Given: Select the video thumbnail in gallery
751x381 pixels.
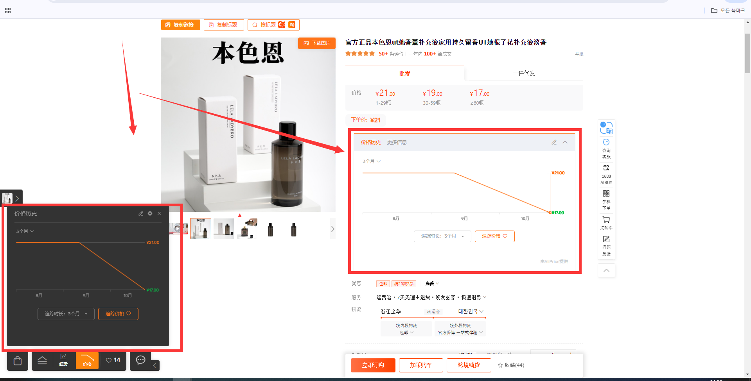Looking at the screenshot, I should 178,229.
